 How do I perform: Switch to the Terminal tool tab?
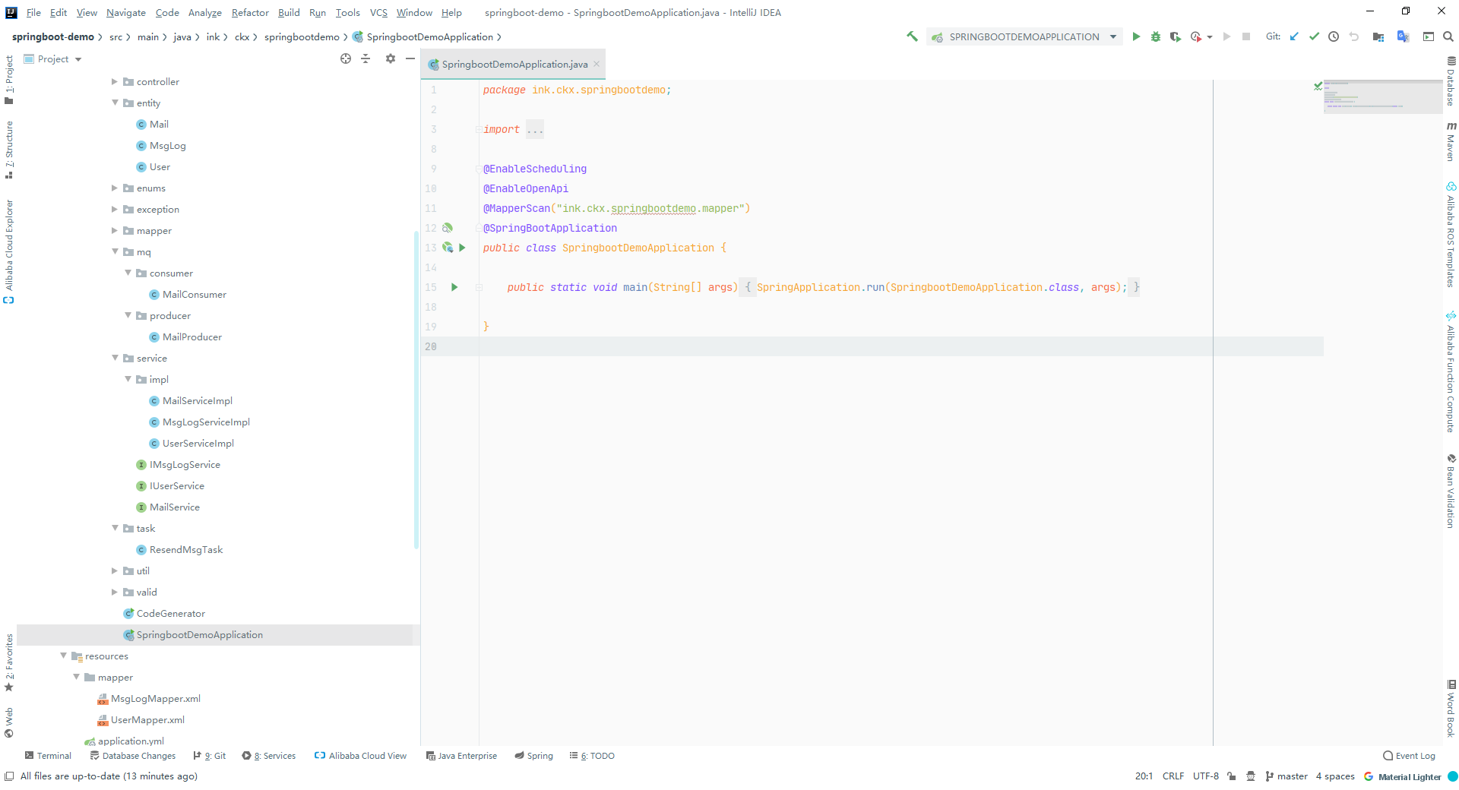tap(48, 756)
